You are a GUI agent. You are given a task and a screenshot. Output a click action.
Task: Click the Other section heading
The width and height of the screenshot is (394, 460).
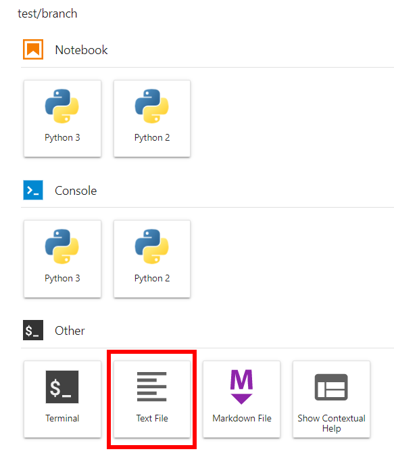click(70, 331)
